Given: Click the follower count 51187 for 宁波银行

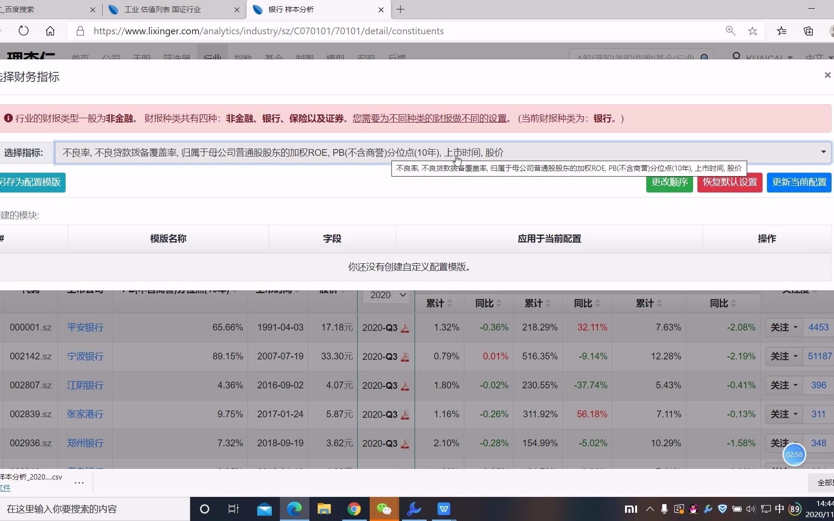Looking at the screenshot, I should tap(820, 356).
